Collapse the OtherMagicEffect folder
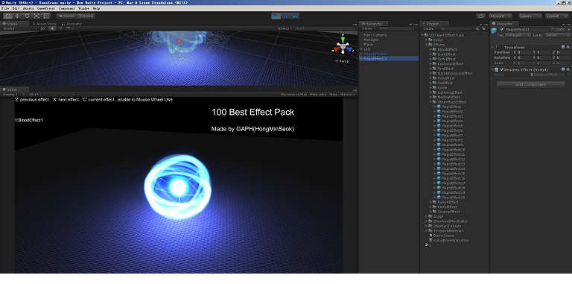This screenshot has width=572, height=284. [x=430, y=102]
